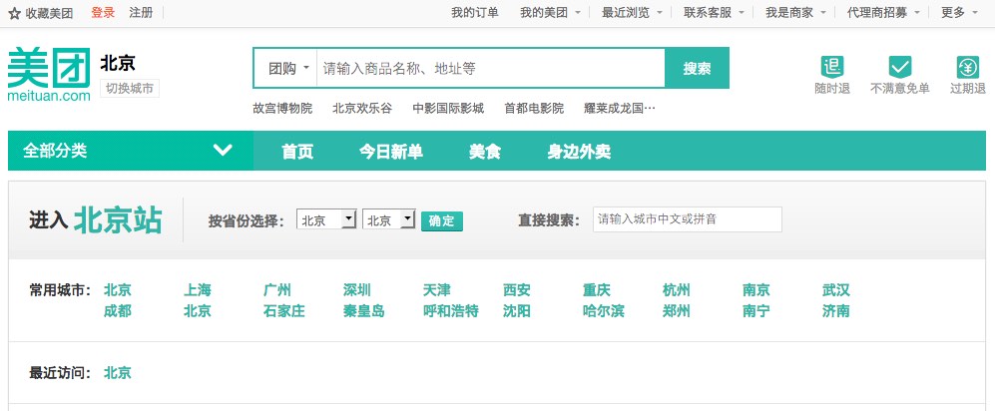Click the 搜索 button
995x411 pixels.
(x=697, y=68)
